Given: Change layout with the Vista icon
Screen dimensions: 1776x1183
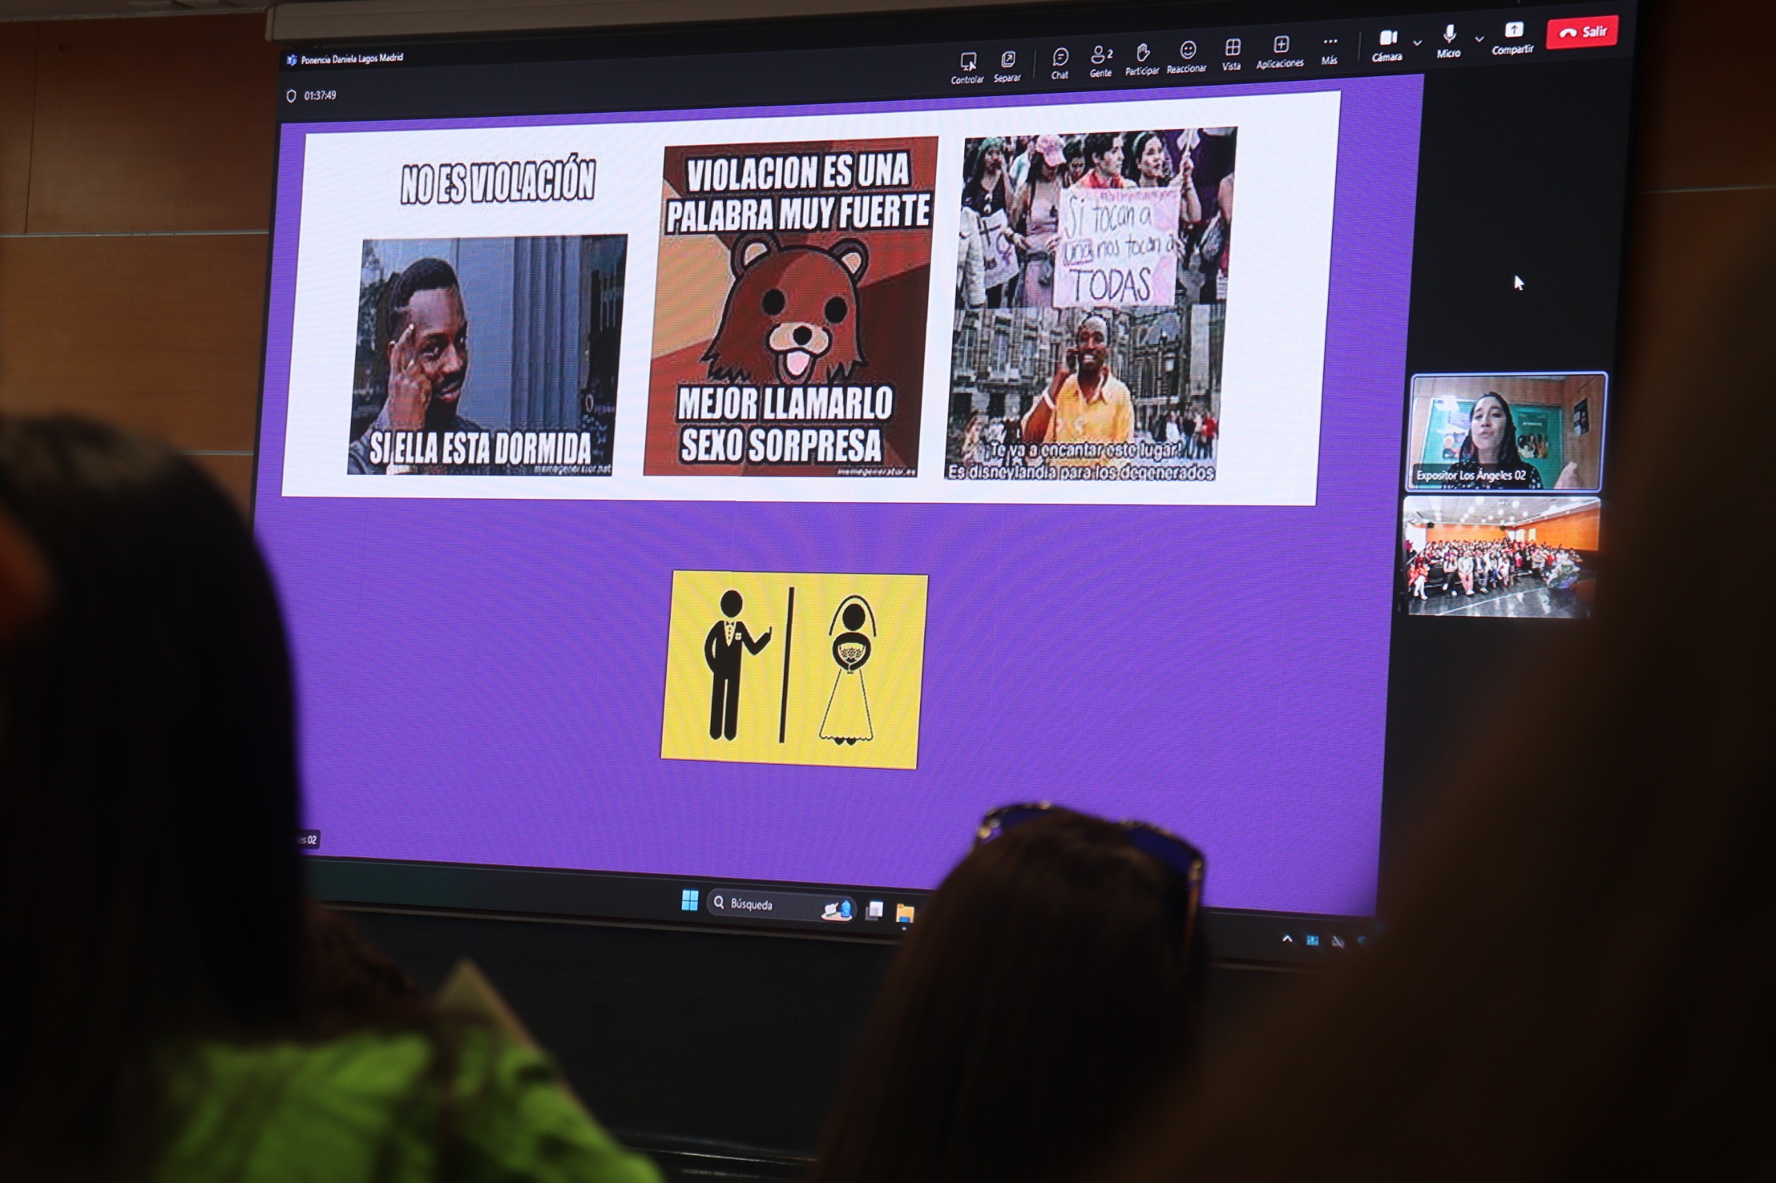Looking at the screenshot, I should coord(1232,54).
